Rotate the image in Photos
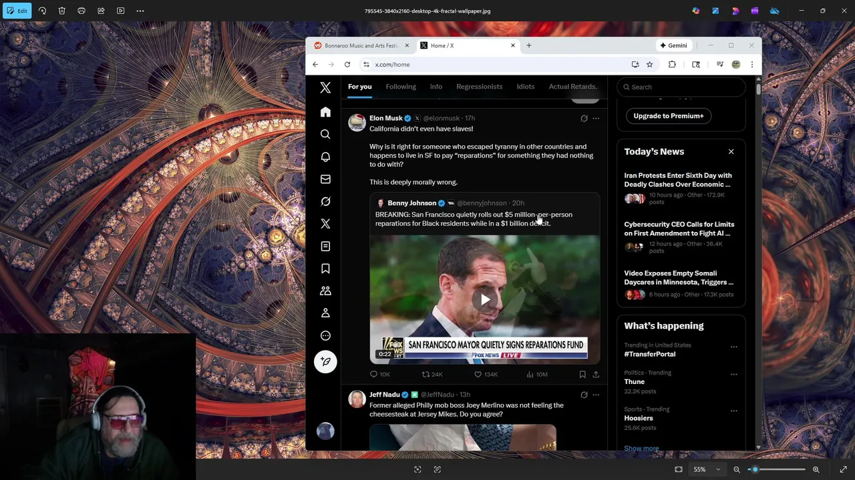855x480 pixels. coord(42,11)
